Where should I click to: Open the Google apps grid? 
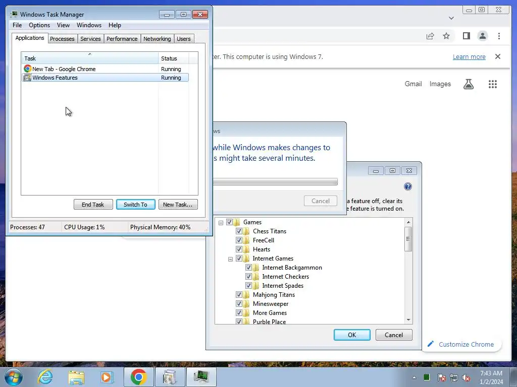(x=493, y=84)
